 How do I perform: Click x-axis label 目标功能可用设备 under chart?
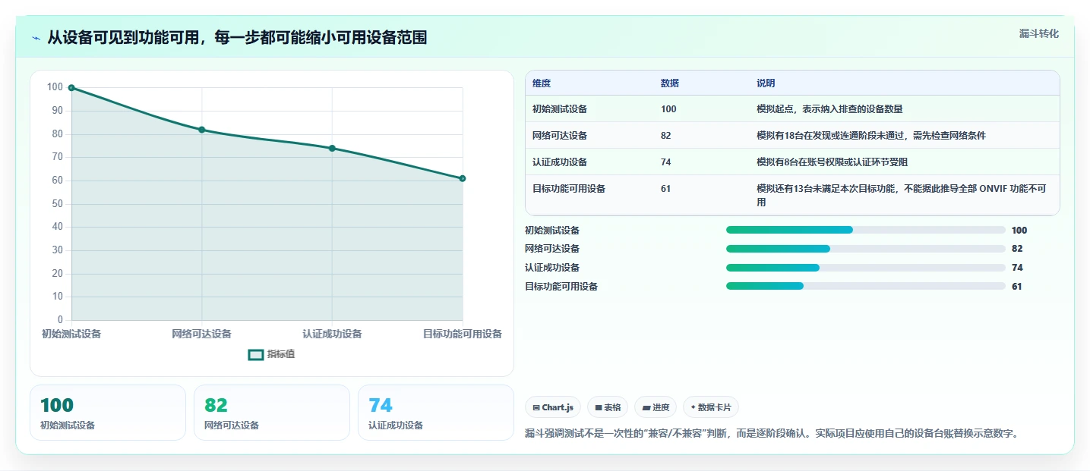(463, 334)
